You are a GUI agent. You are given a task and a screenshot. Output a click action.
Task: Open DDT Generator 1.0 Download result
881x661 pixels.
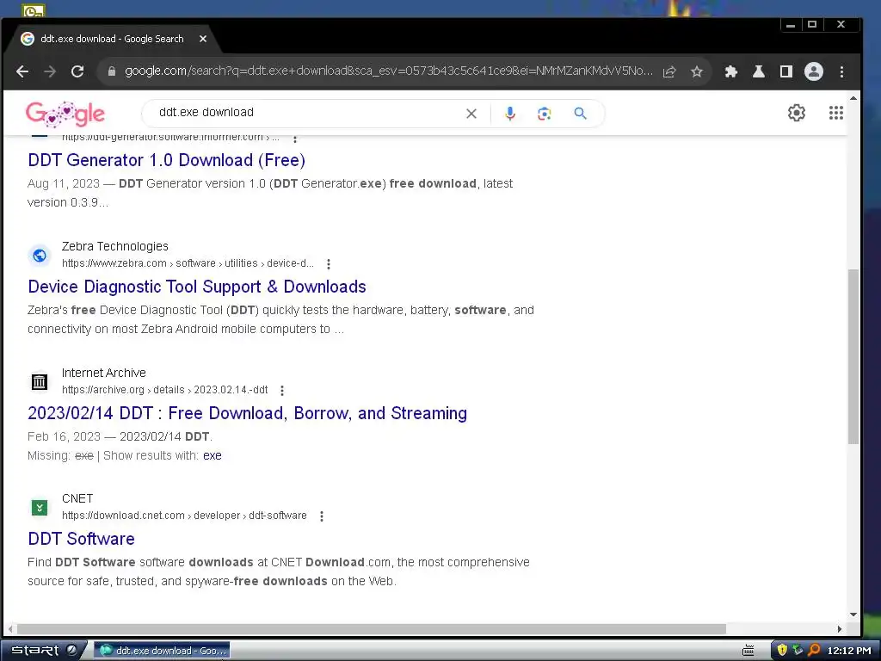coord(166,160)
